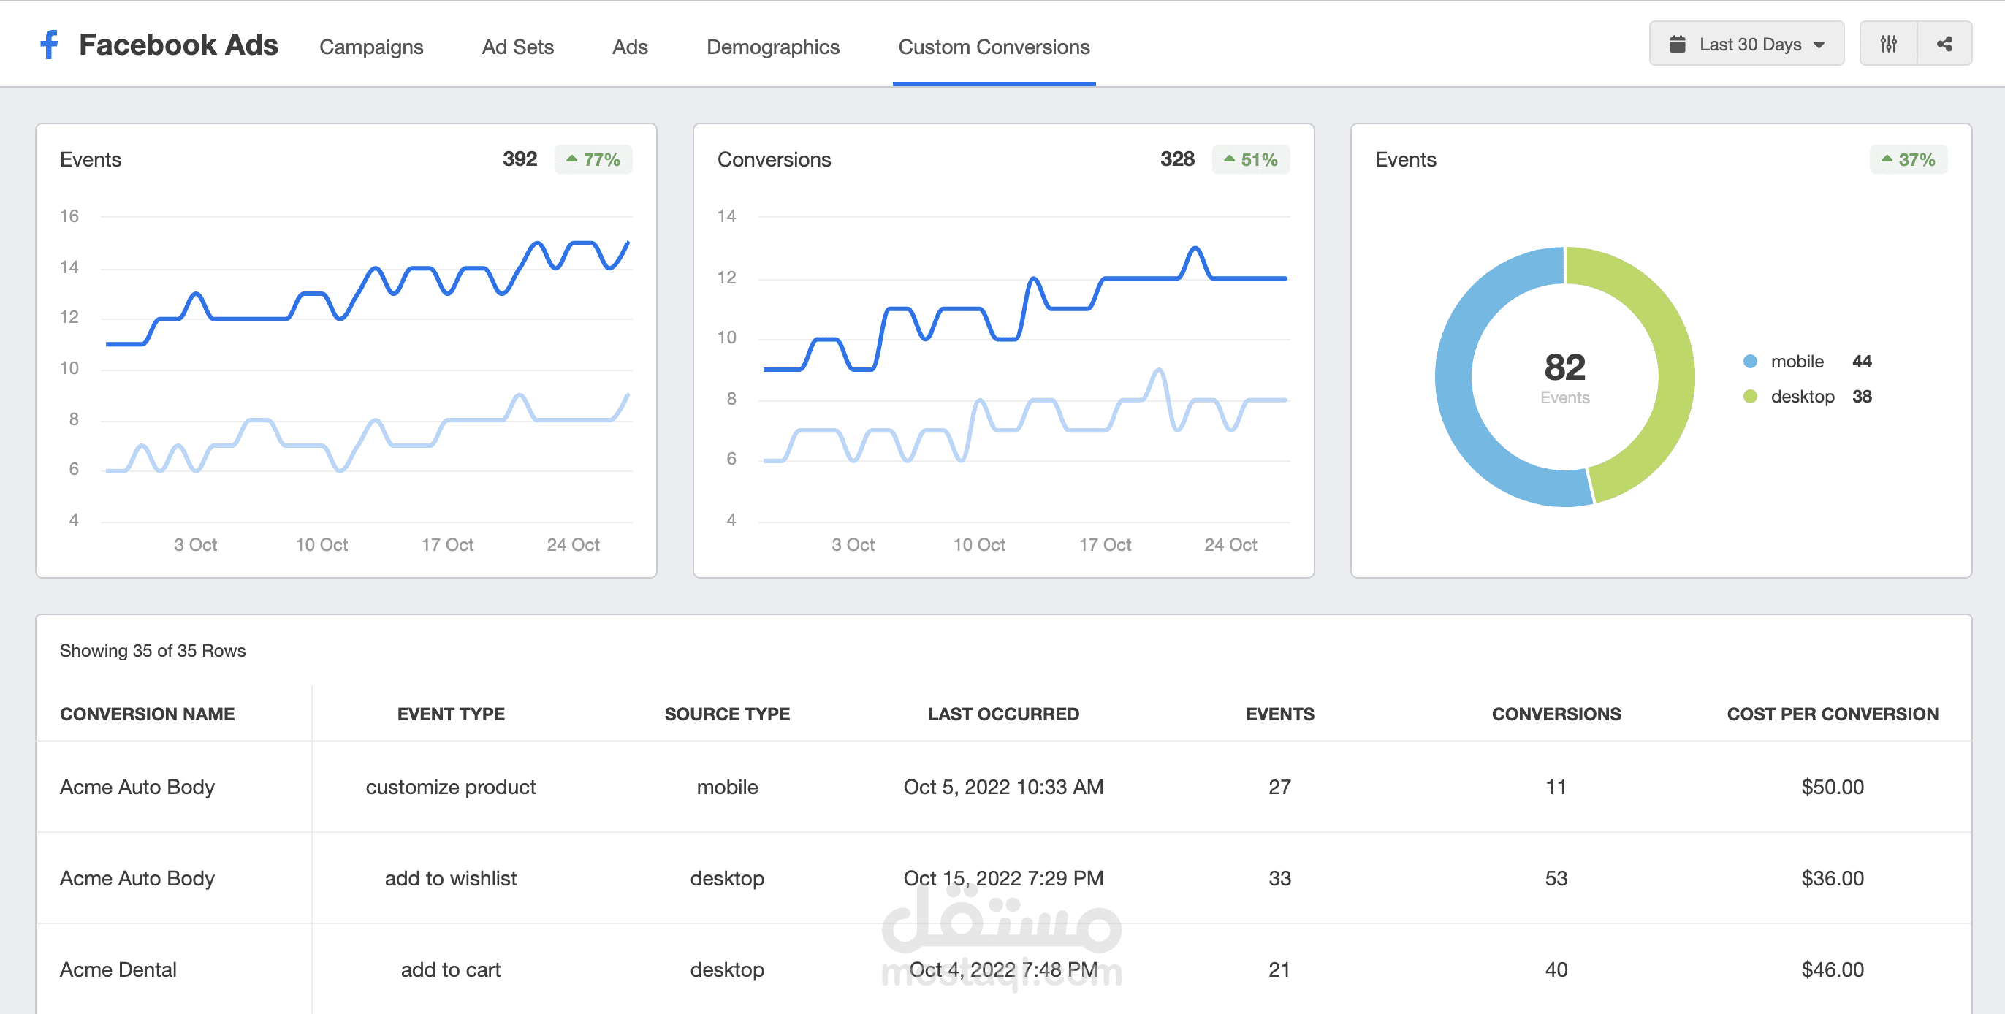Switch to the Ad Sets tab
Viewport: 2005px width, 1014px height.
pyautogui.click(x=517, y=47)
